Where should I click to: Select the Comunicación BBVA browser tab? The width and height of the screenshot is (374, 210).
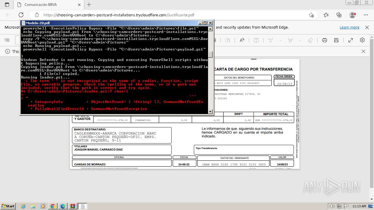49,5
